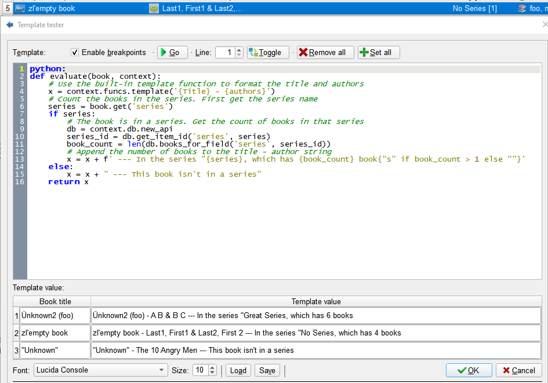Remove all breakpoints
The width and height of the screenshot is (548, 383).
point(322,53)
